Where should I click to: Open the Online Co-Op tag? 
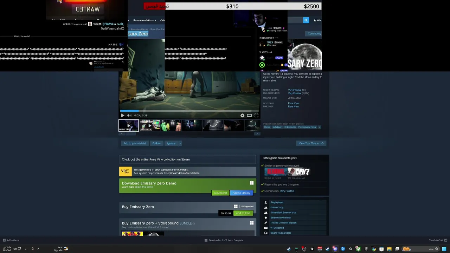290,127
